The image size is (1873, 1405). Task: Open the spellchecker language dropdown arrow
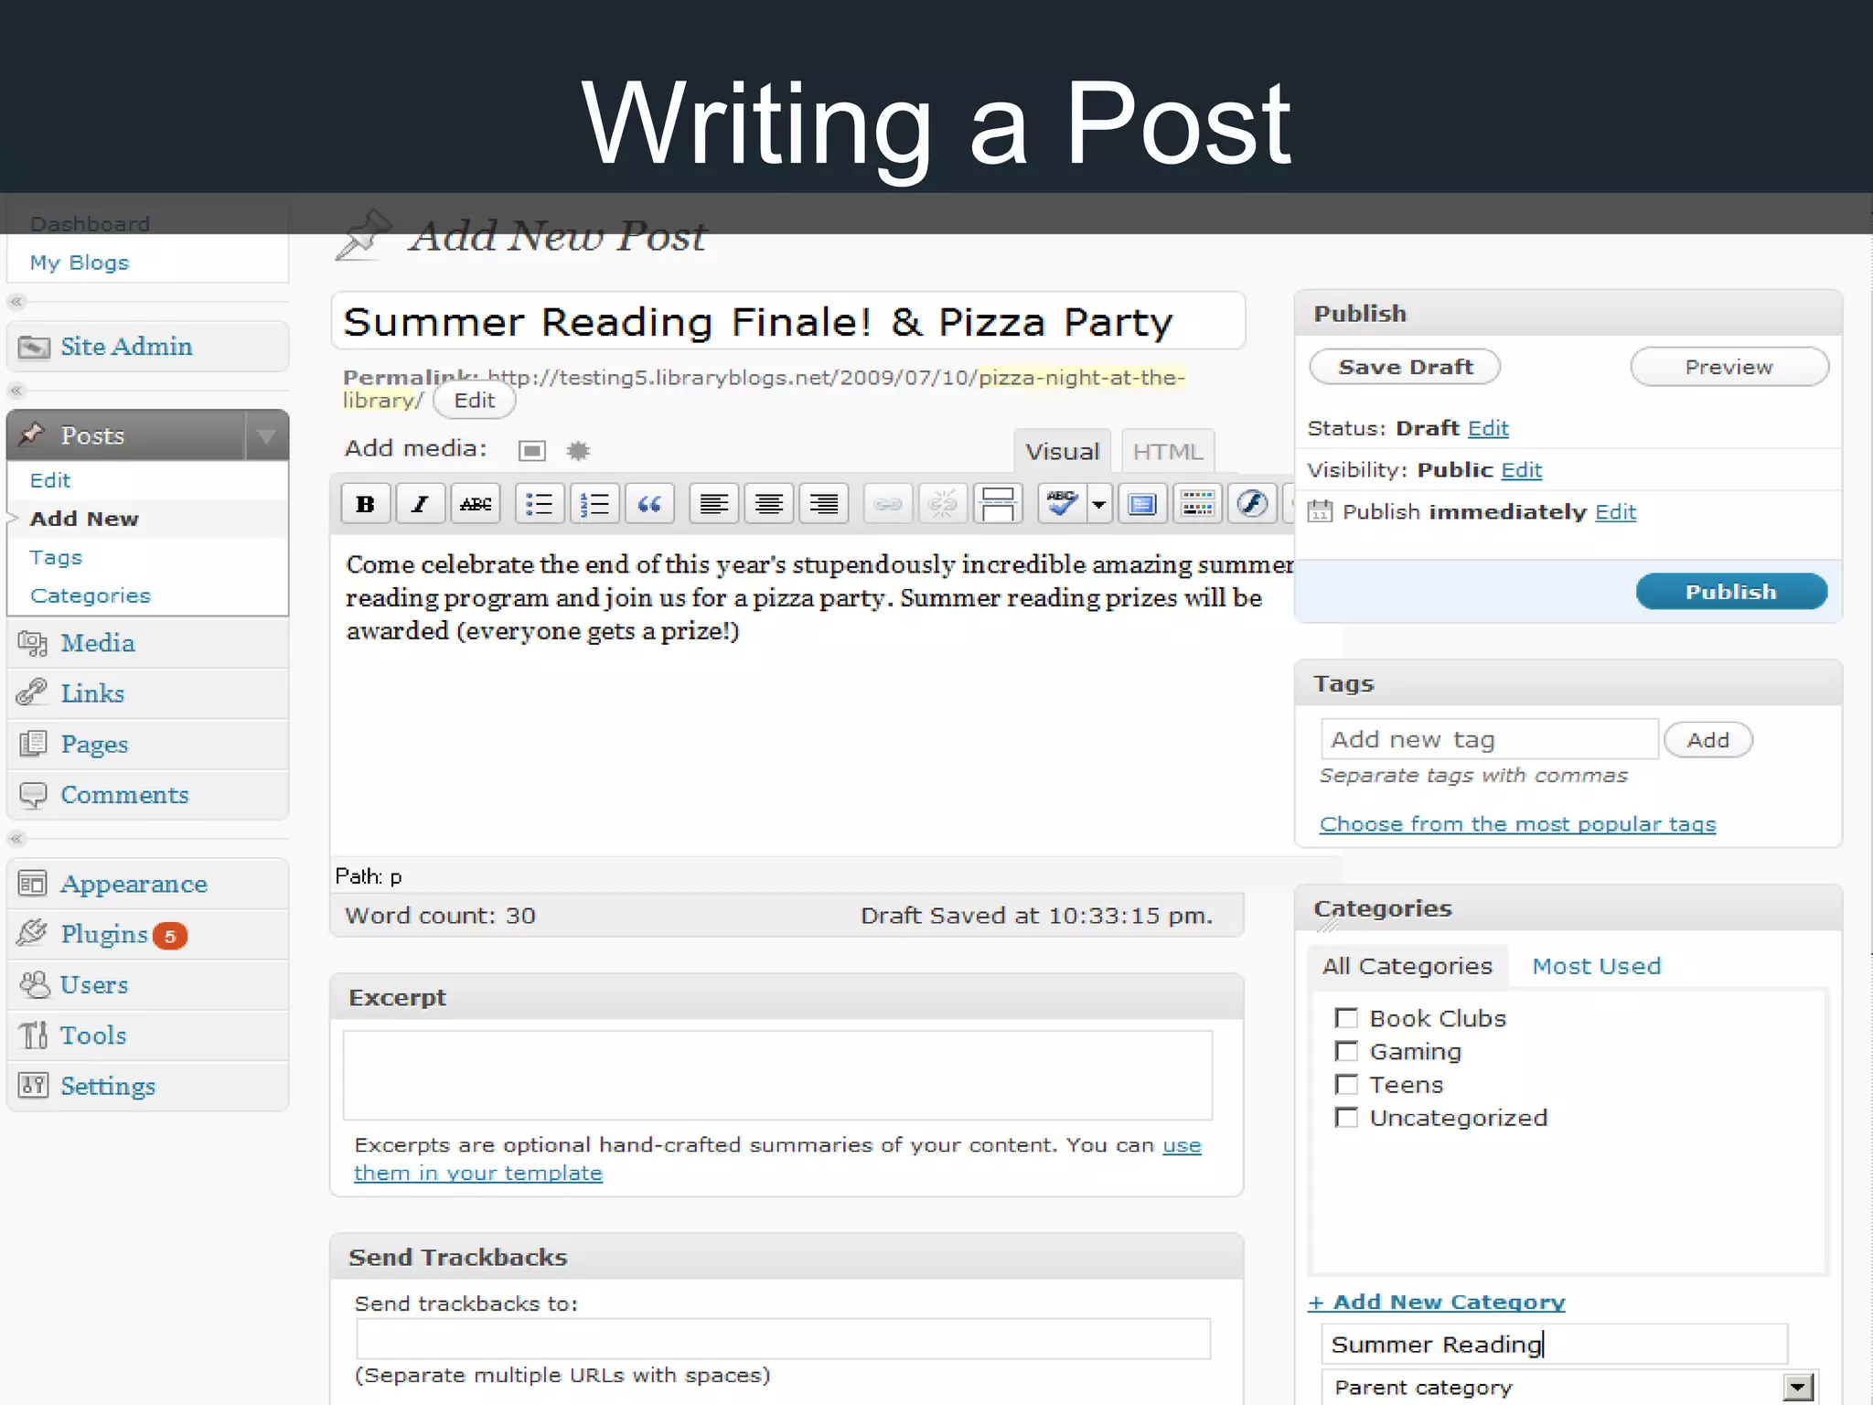click(x=1099, y=504)
